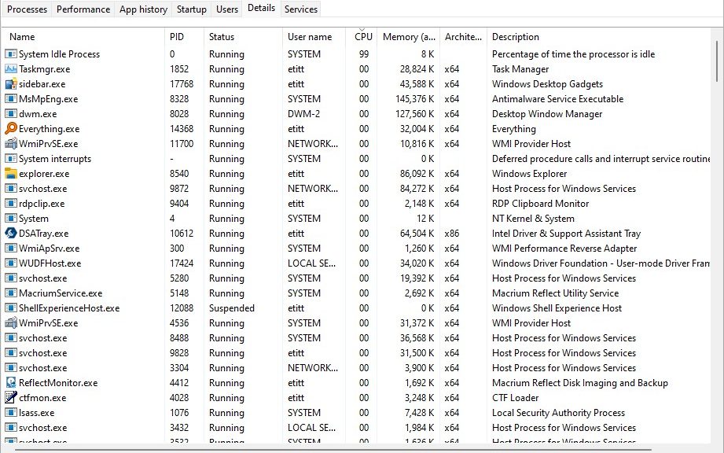Select the ShellExperienceHost.exe process name
The width and height of the screenshot is (724, 453).
click(69, 308)
